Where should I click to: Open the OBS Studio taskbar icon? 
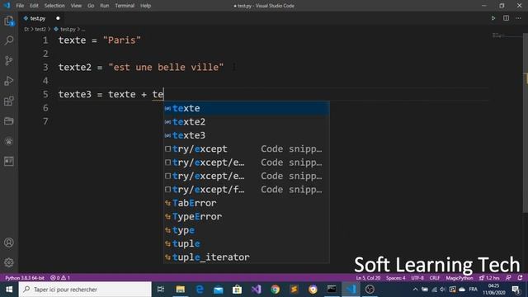pos(370,290)
